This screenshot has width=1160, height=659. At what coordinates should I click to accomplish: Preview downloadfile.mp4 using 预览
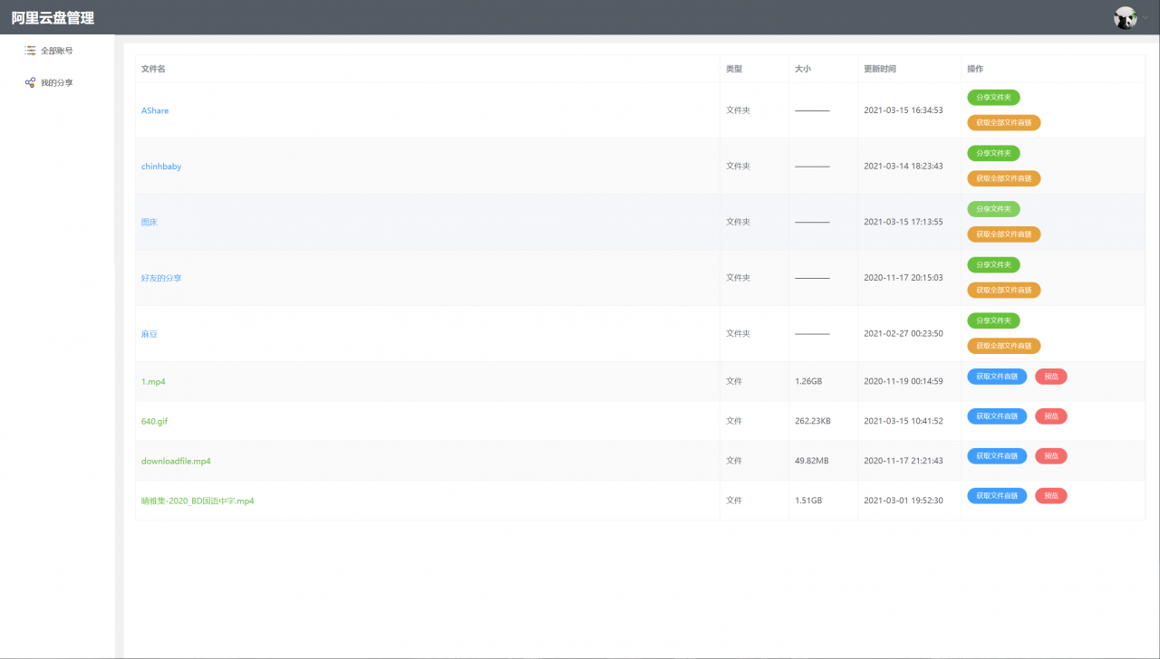coord(1051,456)
